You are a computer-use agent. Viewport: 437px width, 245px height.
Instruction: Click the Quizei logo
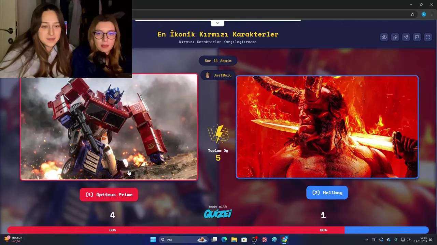point(218,213)
